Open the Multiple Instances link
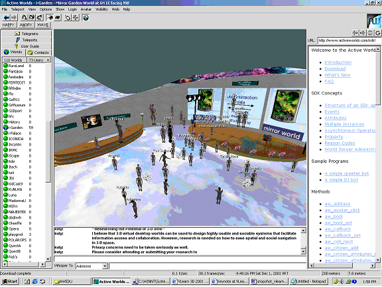The image size is (382, 287). (x=344, y=124)
